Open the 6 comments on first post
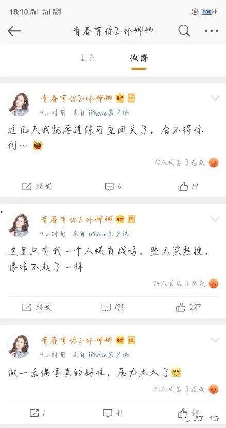Image resolution: width=226 pixels, height=428 pixels. pos(113,187)
